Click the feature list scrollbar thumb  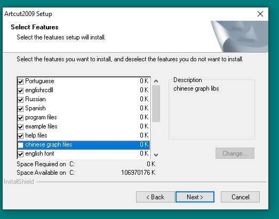tap(156, 103)
